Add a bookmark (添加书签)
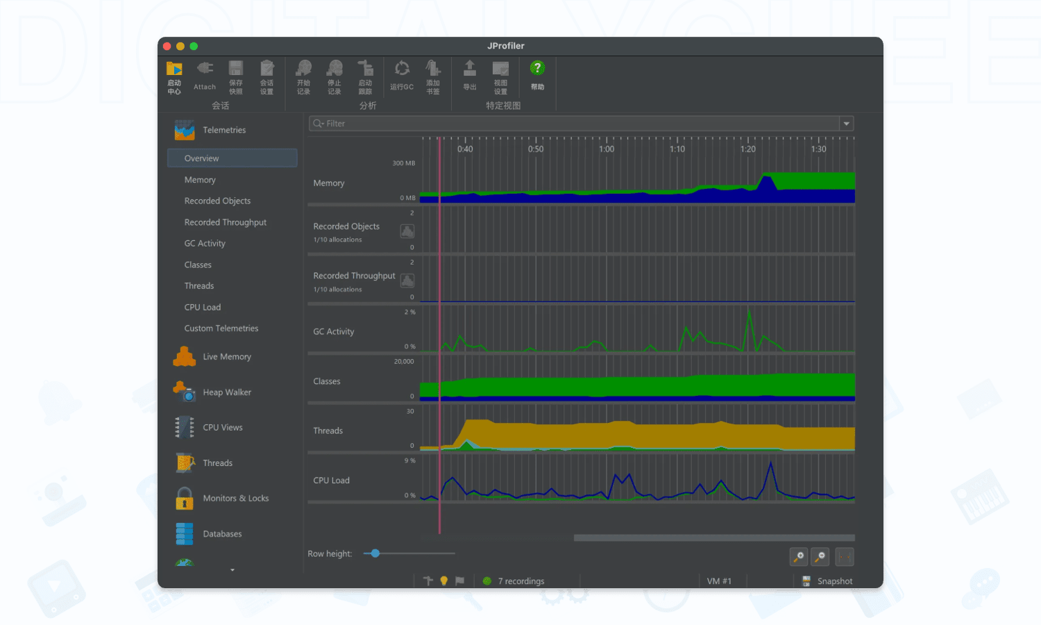 coord(433,77)
